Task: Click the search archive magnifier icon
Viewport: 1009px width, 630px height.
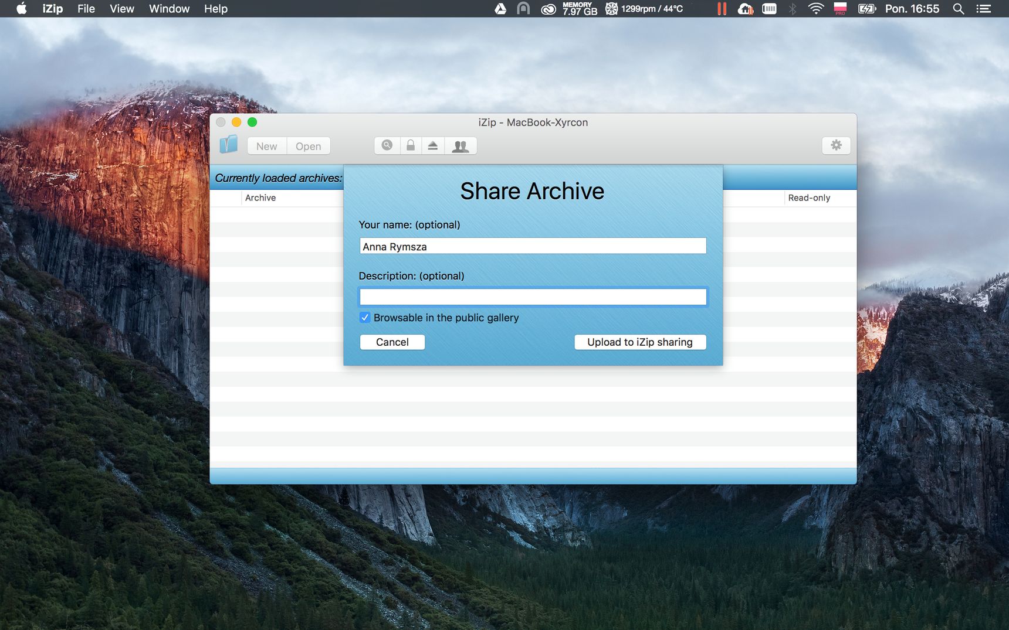Action: (x=387, y=145)
